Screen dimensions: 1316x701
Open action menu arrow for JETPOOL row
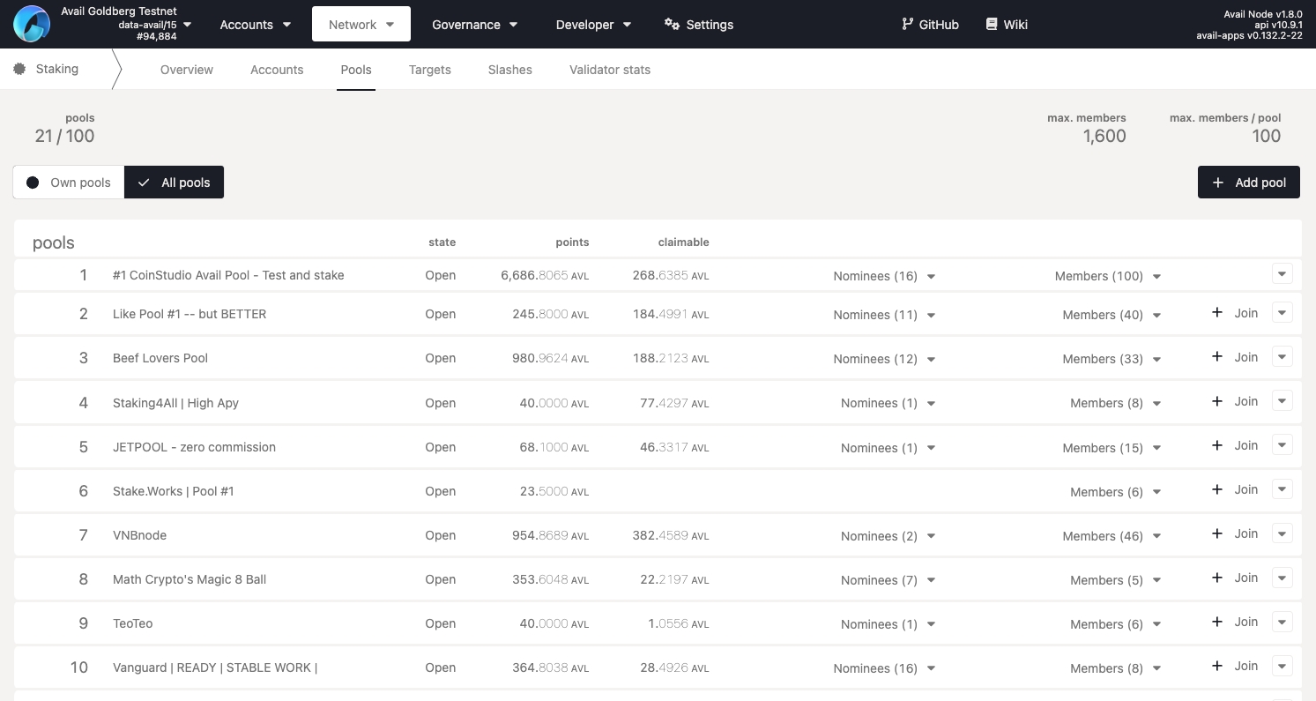(1283, 445)
